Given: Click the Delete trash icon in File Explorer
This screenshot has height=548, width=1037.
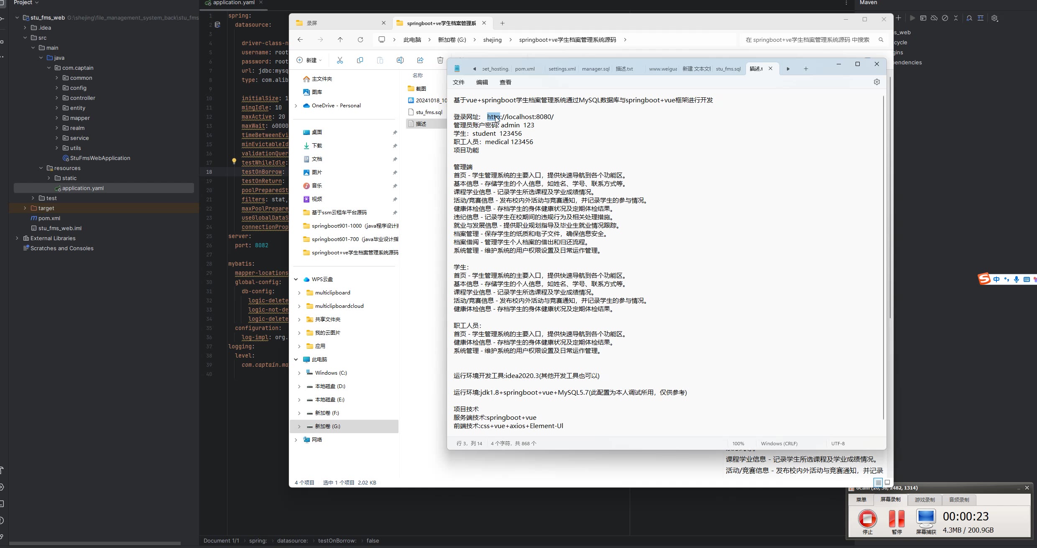Looking at the screenshot, I should coord(440,60).
